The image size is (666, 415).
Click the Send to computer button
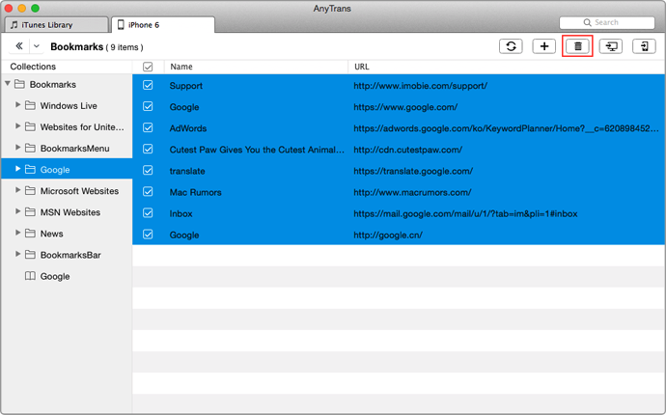(x=611, y=46)
